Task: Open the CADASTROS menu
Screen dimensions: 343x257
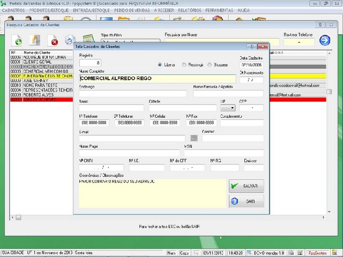Action: click(x=13, y=11)
